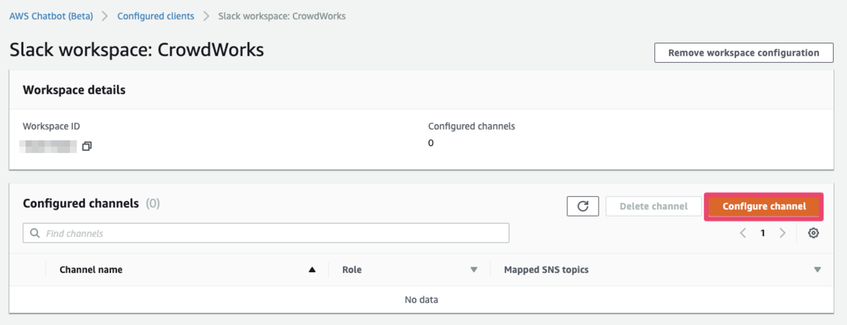Click Slack workspace: CrowdWorks page title

(137, 50)
